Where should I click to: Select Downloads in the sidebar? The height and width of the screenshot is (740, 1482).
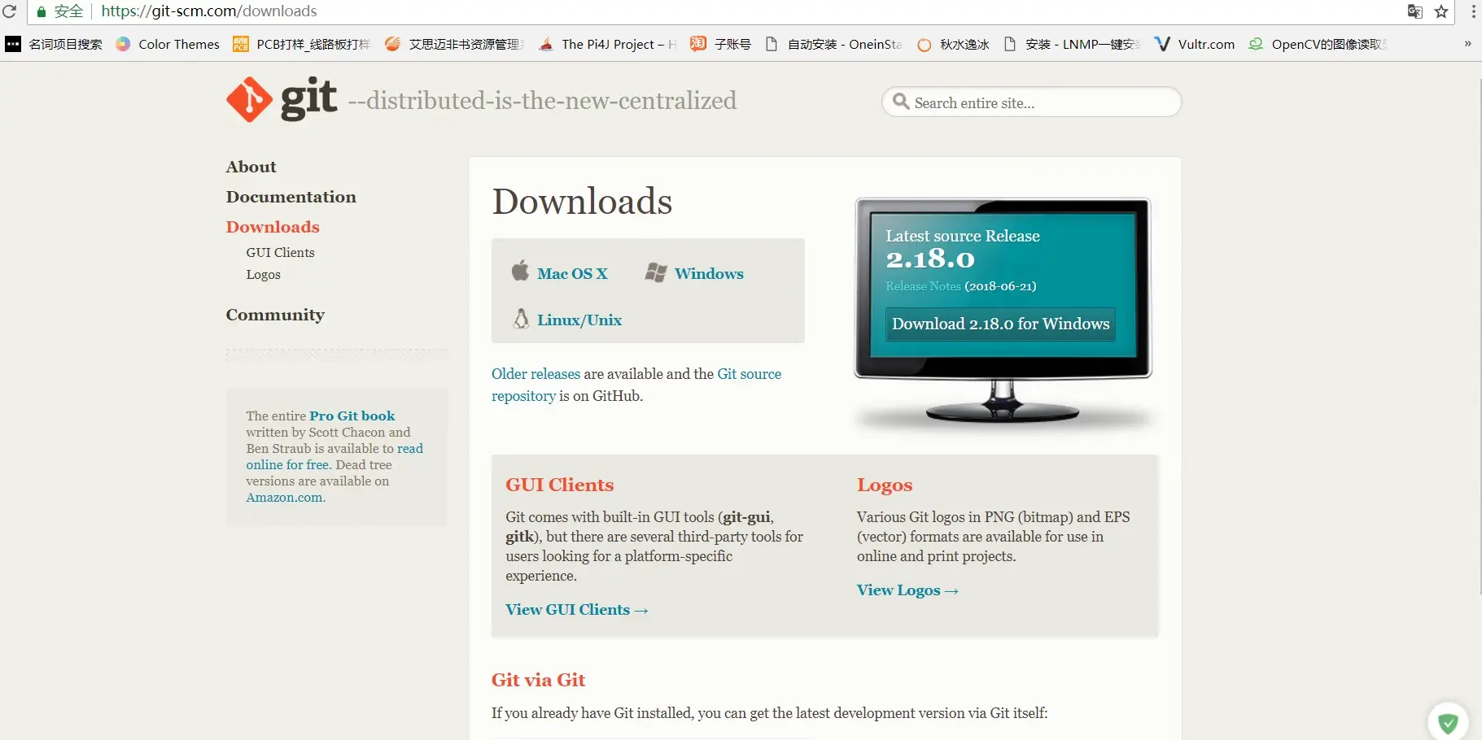(273, 227)
